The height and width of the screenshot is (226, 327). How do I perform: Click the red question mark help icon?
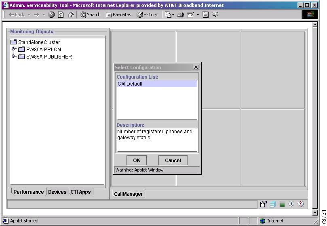[x=300, y=204]
